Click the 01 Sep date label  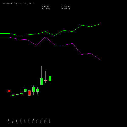coord(8,121)
